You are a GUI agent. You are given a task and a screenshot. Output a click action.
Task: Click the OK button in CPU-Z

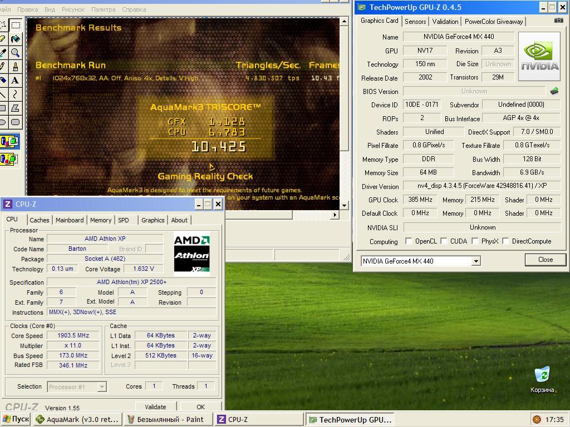(x=200, y=406)
